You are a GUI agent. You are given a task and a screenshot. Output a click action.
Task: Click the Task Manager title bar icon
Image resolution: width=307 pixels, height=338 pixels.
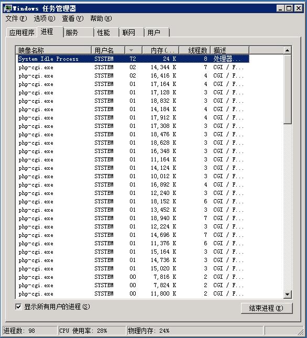coord(8,8)
